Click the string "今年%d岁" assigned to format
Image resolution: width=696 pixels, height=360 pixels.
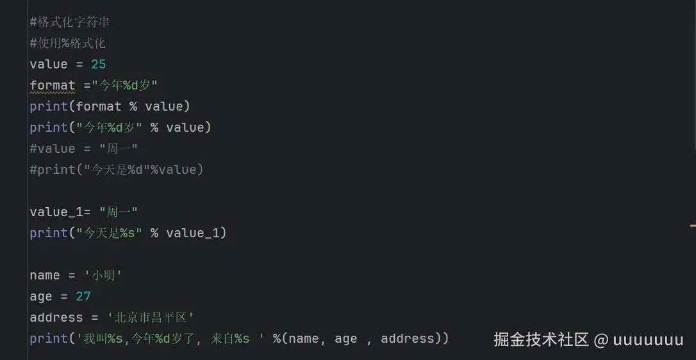coord(124,86)
